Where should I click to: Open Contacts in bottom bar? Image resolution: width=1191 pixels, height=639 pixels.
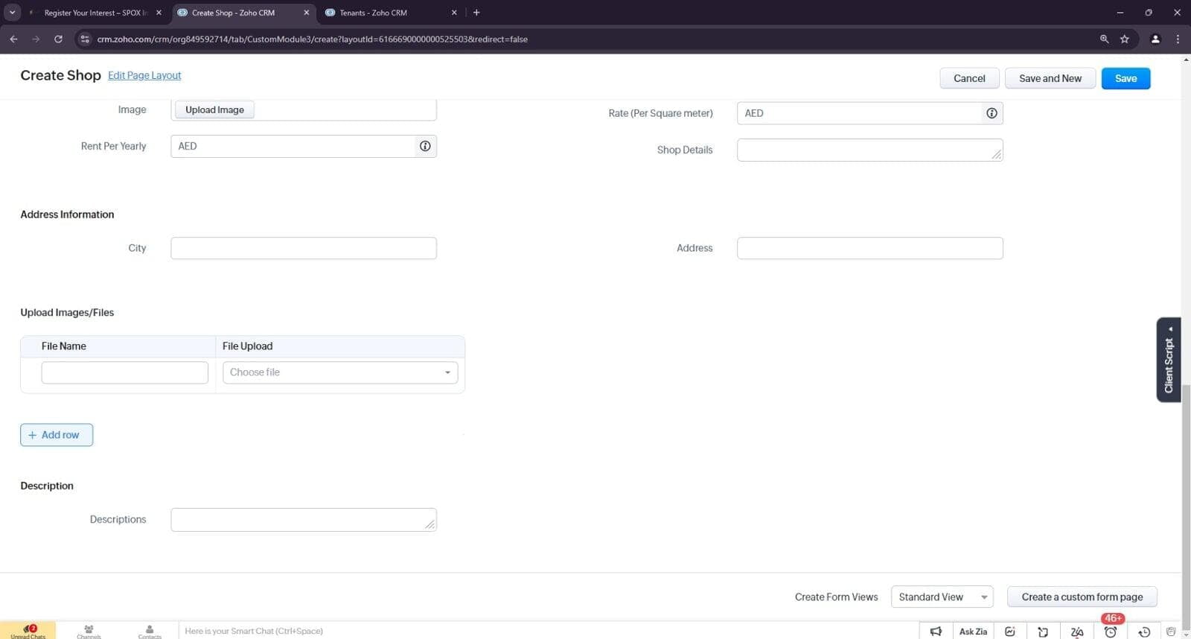tap(150, 631)
